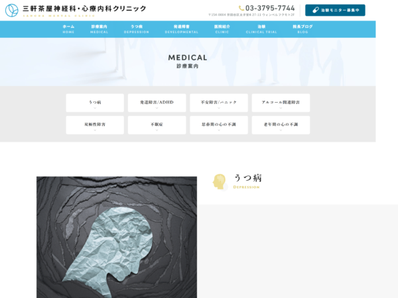Image resolution: width=398 pixels, height=298 pixels.
Task: Click the chevron under アルコール関連障害 card
Action: pos(281,108)
